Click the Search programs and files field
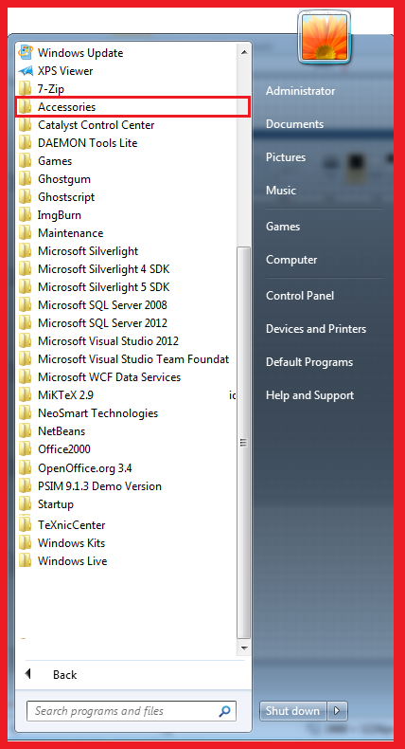Image resolution: width=405 pixels, height=749 pixels. tap(132, 711)
